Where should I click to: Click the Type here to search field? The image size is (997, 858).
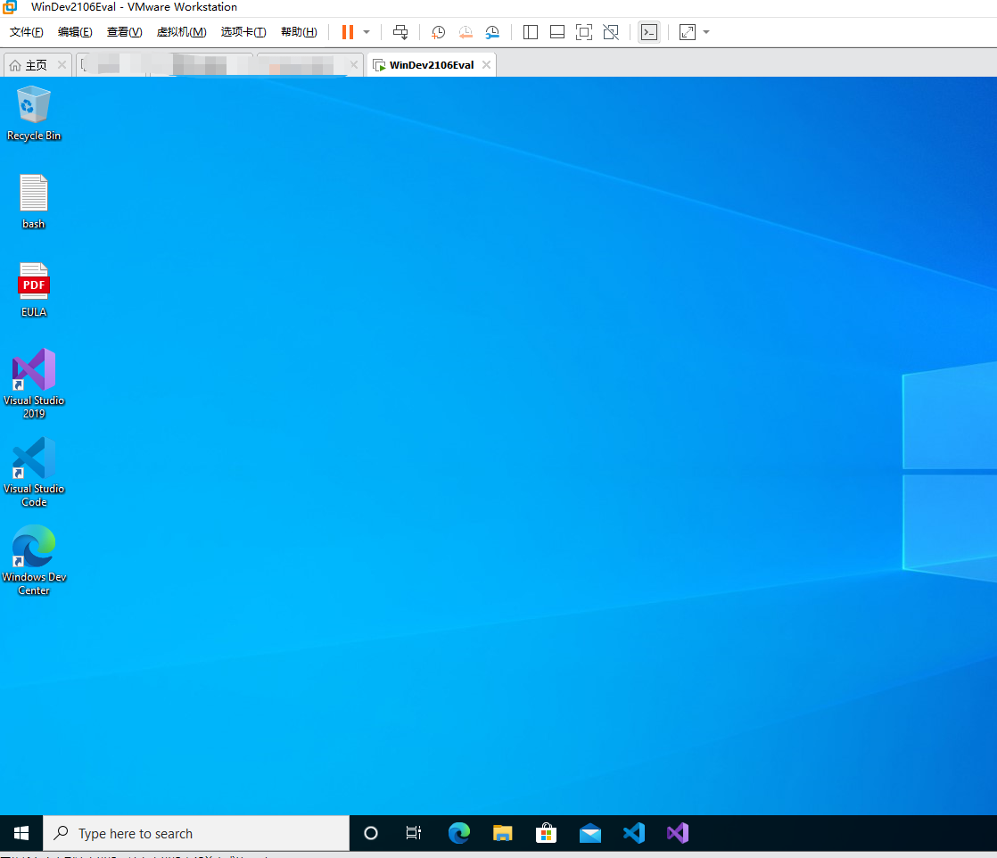coord(196,833)
